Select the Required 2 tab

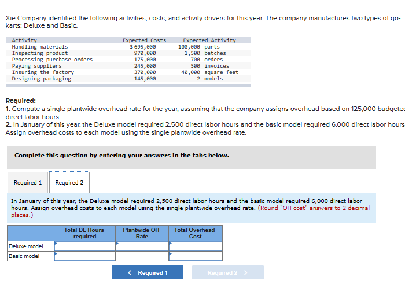69,182
